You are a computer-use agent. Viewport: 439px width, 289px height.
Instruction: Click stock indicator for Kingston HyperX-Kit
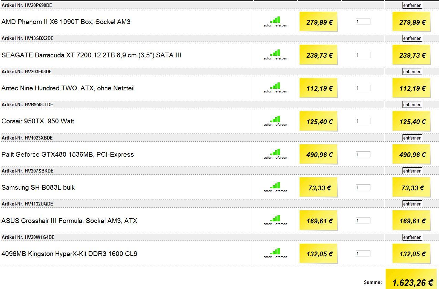[x=275, y=252]
